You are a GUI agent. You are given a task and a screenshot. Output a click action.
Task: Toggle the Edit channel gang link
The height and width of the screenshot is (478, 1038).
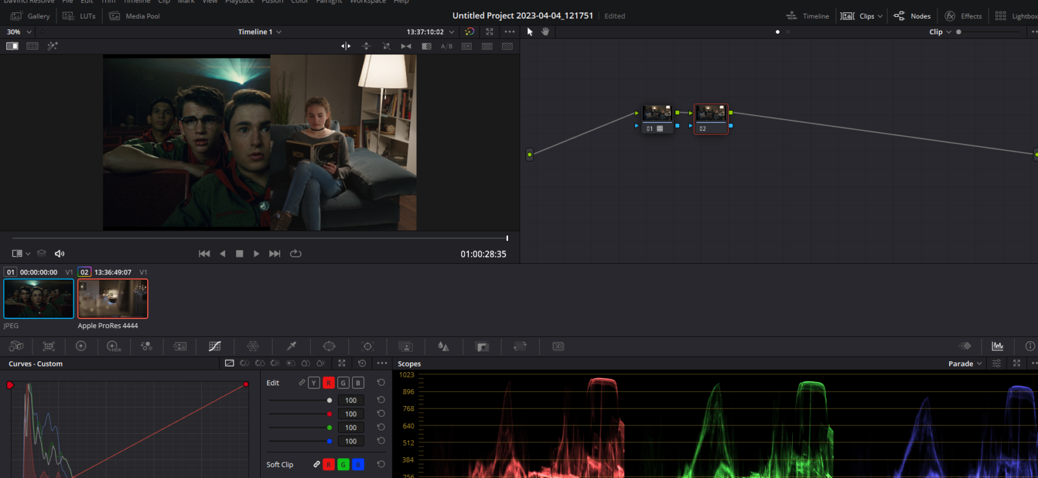tap(302, 383)
